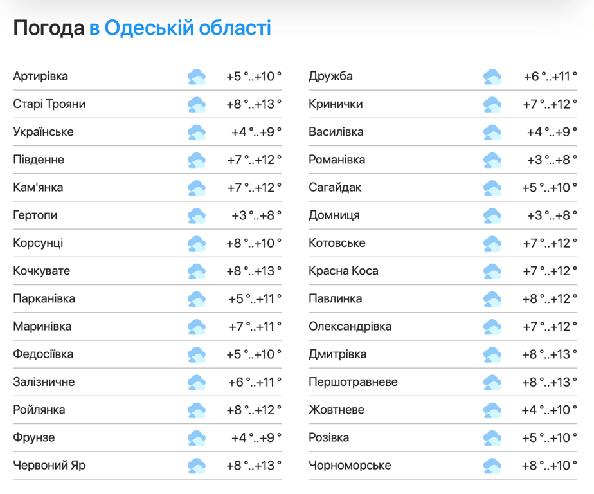
Task: Open the Українське weather link
Action: point(43,132)
